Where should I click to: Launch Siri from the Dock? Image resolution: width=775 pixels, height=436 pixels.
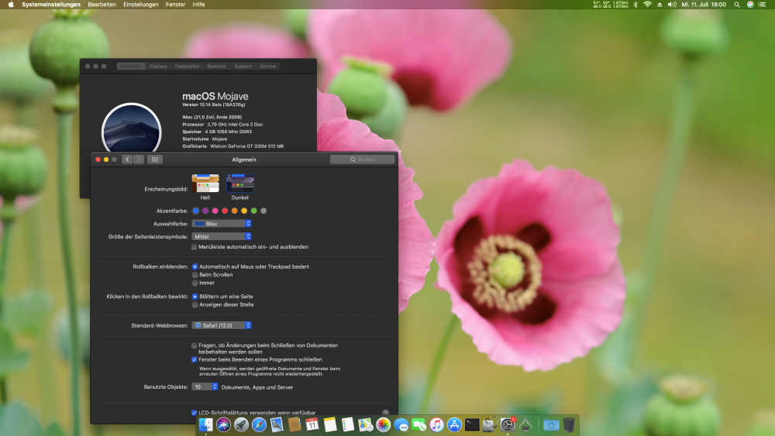tap(223, 424)
